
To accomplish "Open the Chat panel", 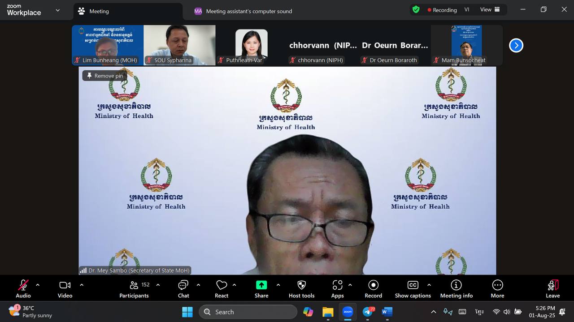I will (x=183, y=289).
